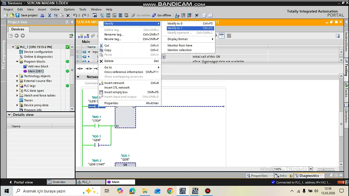Open the zoom level dropdown

[x=311, y=169]
